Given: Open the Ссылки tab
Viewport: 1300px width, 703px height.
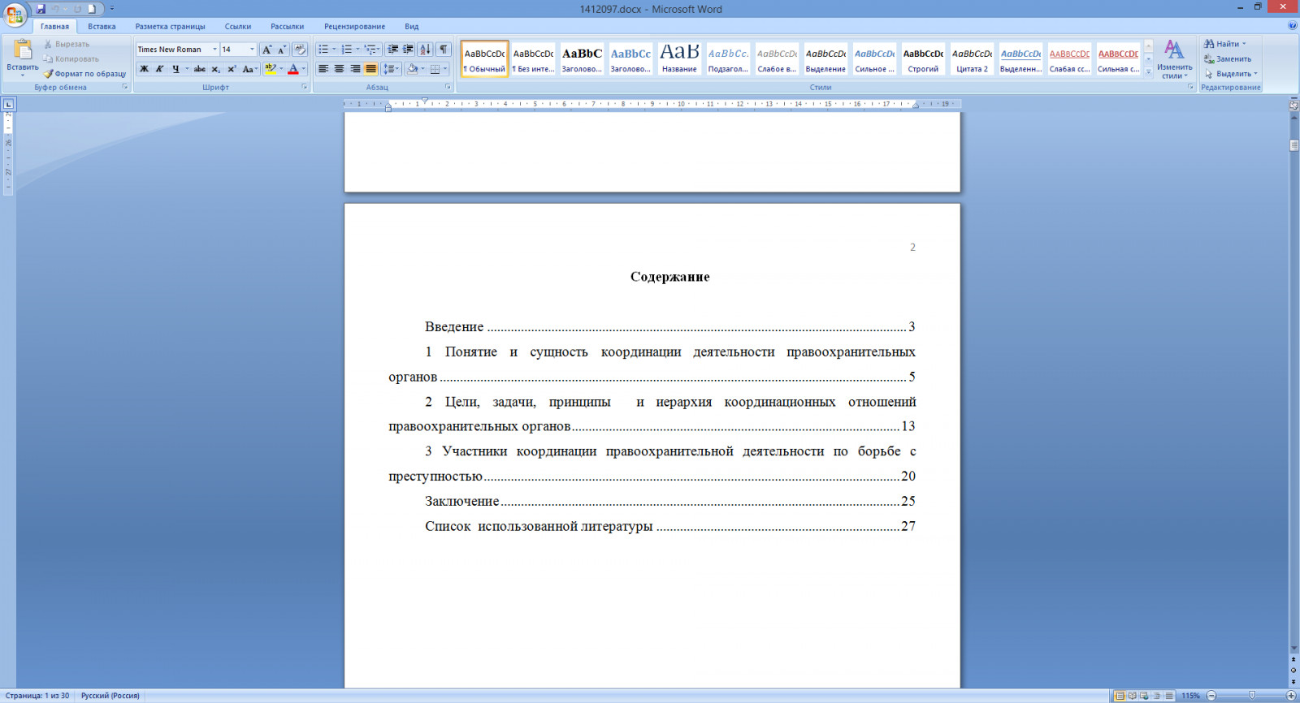Looking at the screenshot, I should pos(238,27).
